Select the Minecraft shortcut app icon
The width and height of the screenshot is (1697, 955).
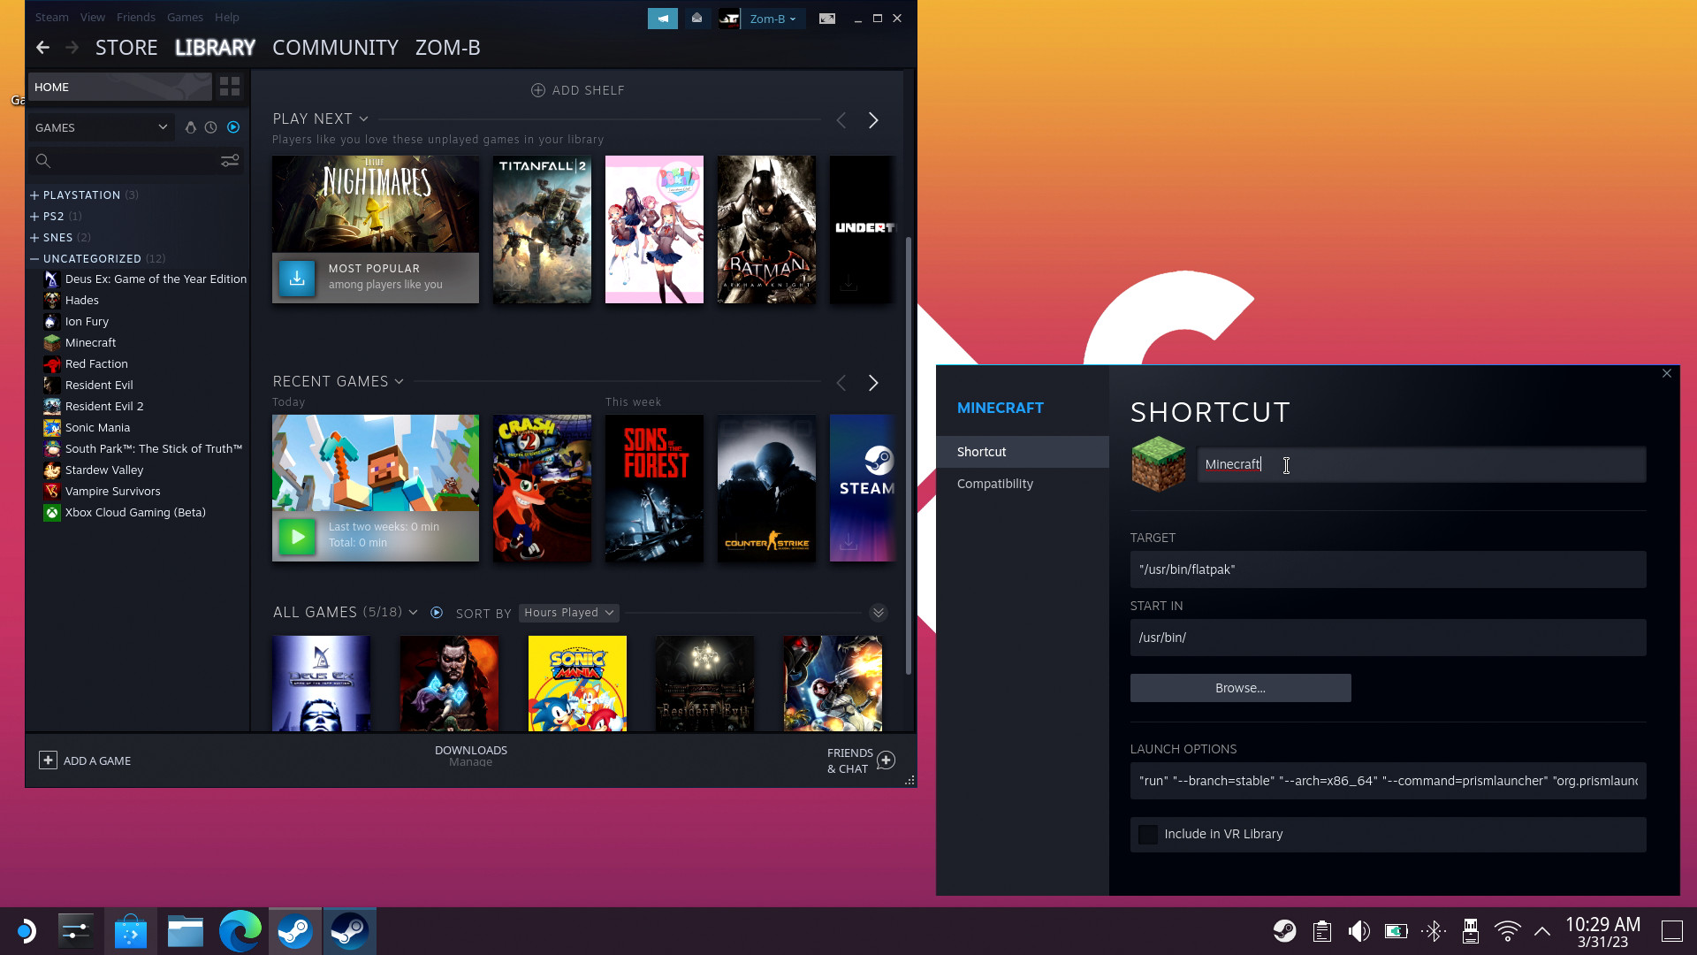1159,464
